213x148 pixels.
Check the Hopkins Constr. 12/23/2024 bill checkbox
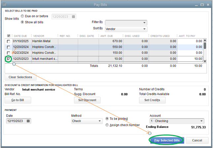click(x=9, y=53)
